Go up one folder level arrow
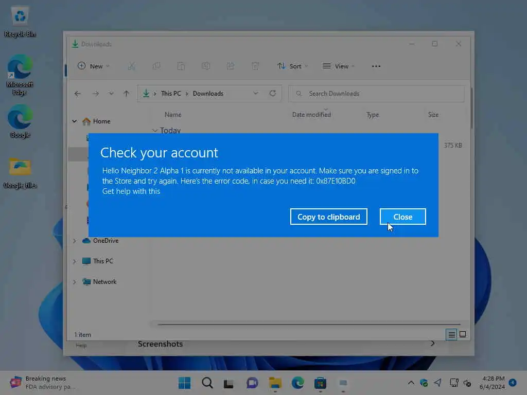527x395 pixels. tap(126, 94)
